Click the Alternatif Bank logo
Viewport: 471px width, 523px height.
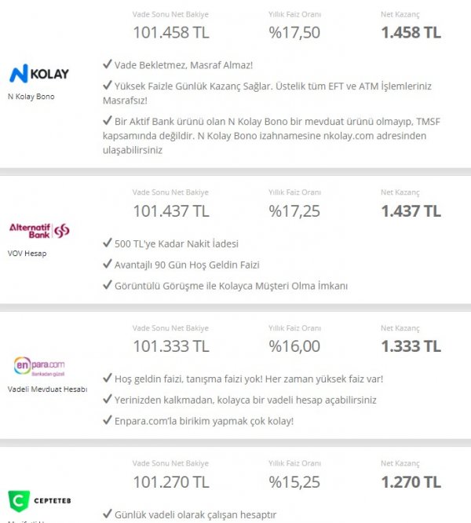tap(39, 229)
